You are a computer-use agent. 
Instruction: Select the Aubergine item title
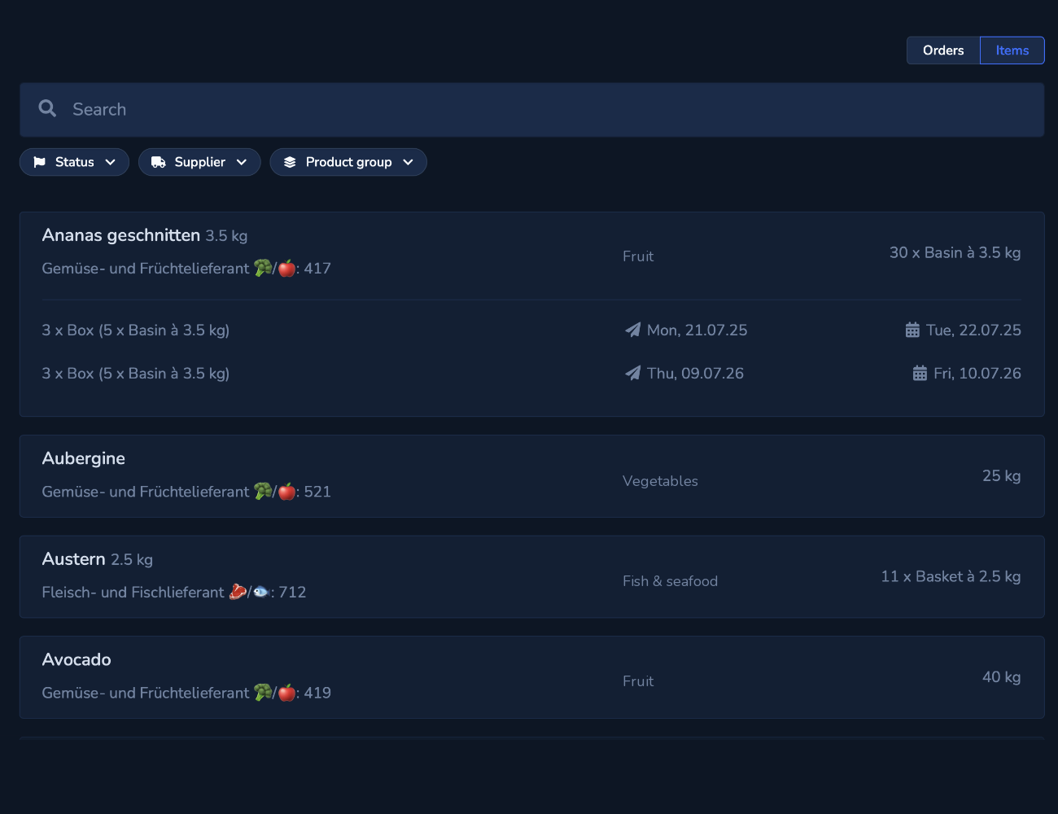pos(84,458)
